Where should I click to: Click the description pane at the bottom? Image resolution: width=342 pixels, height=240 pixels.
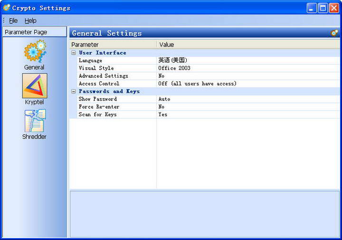point(205,214)
